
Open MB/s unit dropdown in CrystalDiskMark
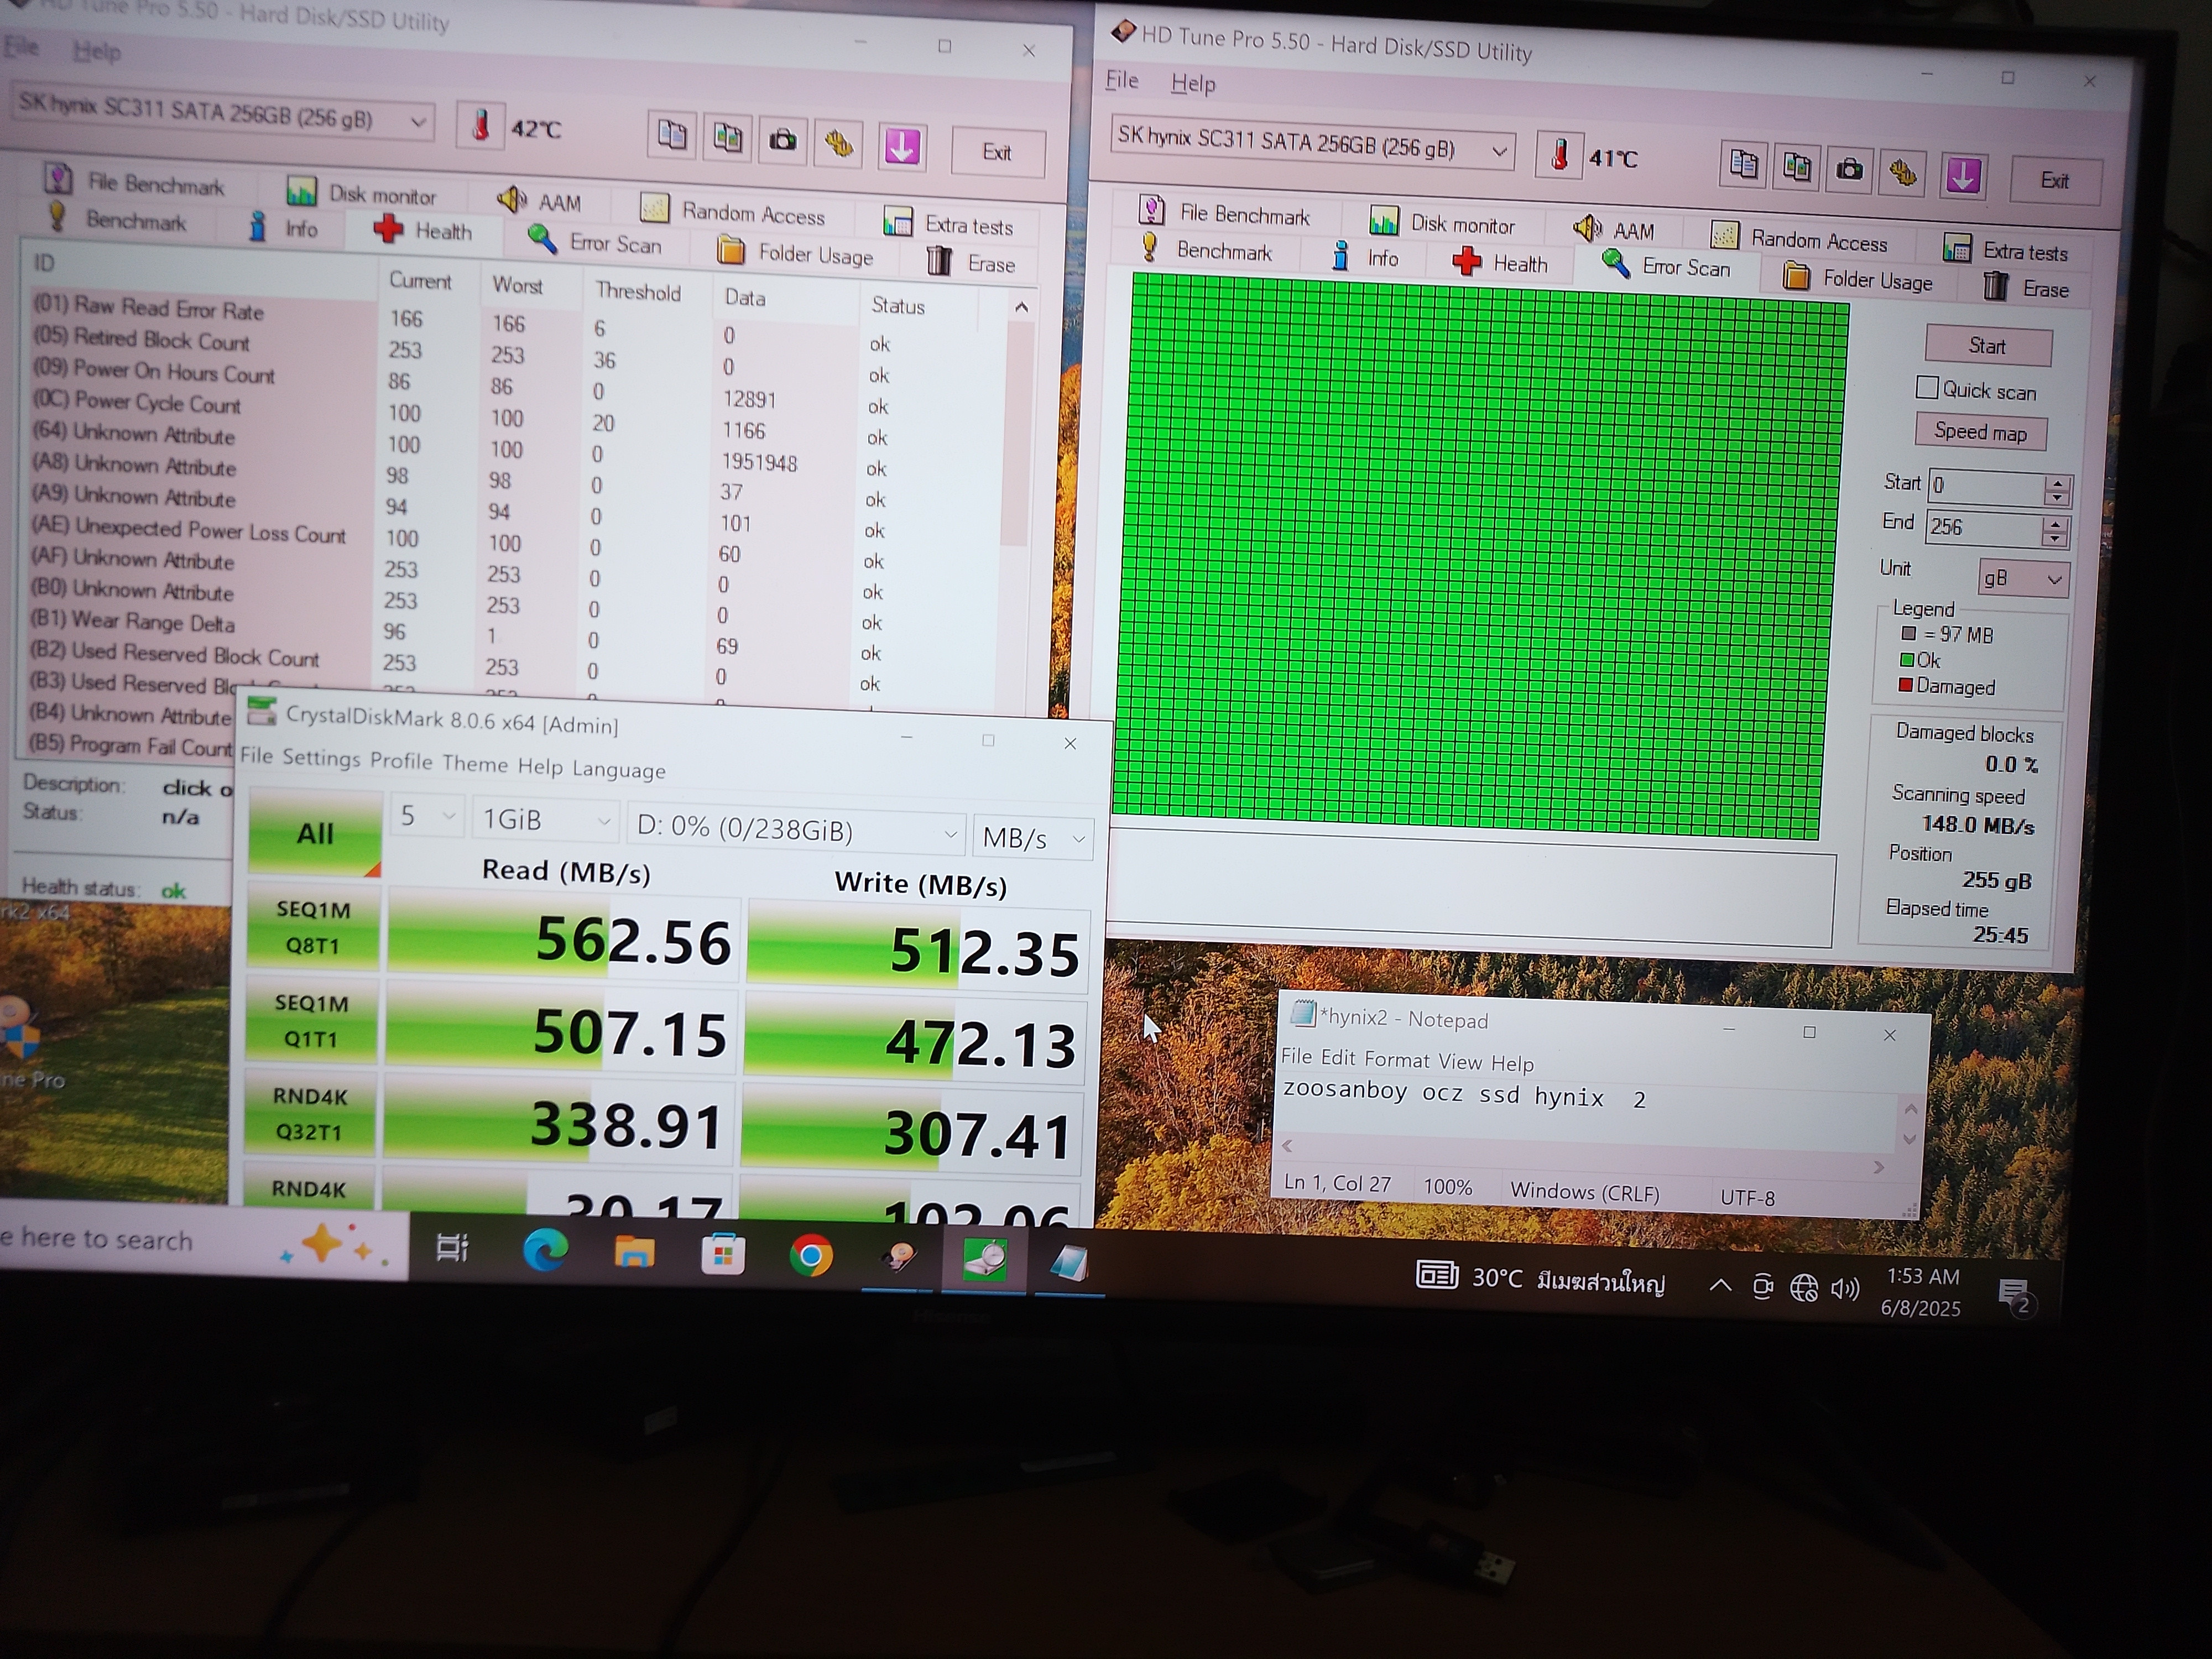pyautogui.click(x=1033, y=837)
